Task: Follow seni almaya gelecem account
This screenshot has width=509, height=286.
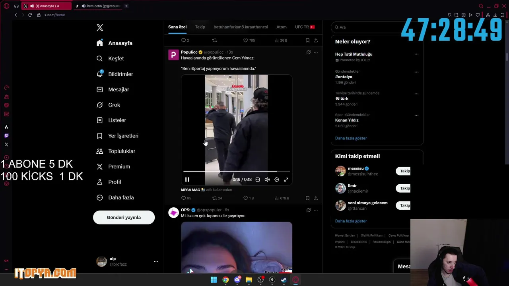Action: 403,205
